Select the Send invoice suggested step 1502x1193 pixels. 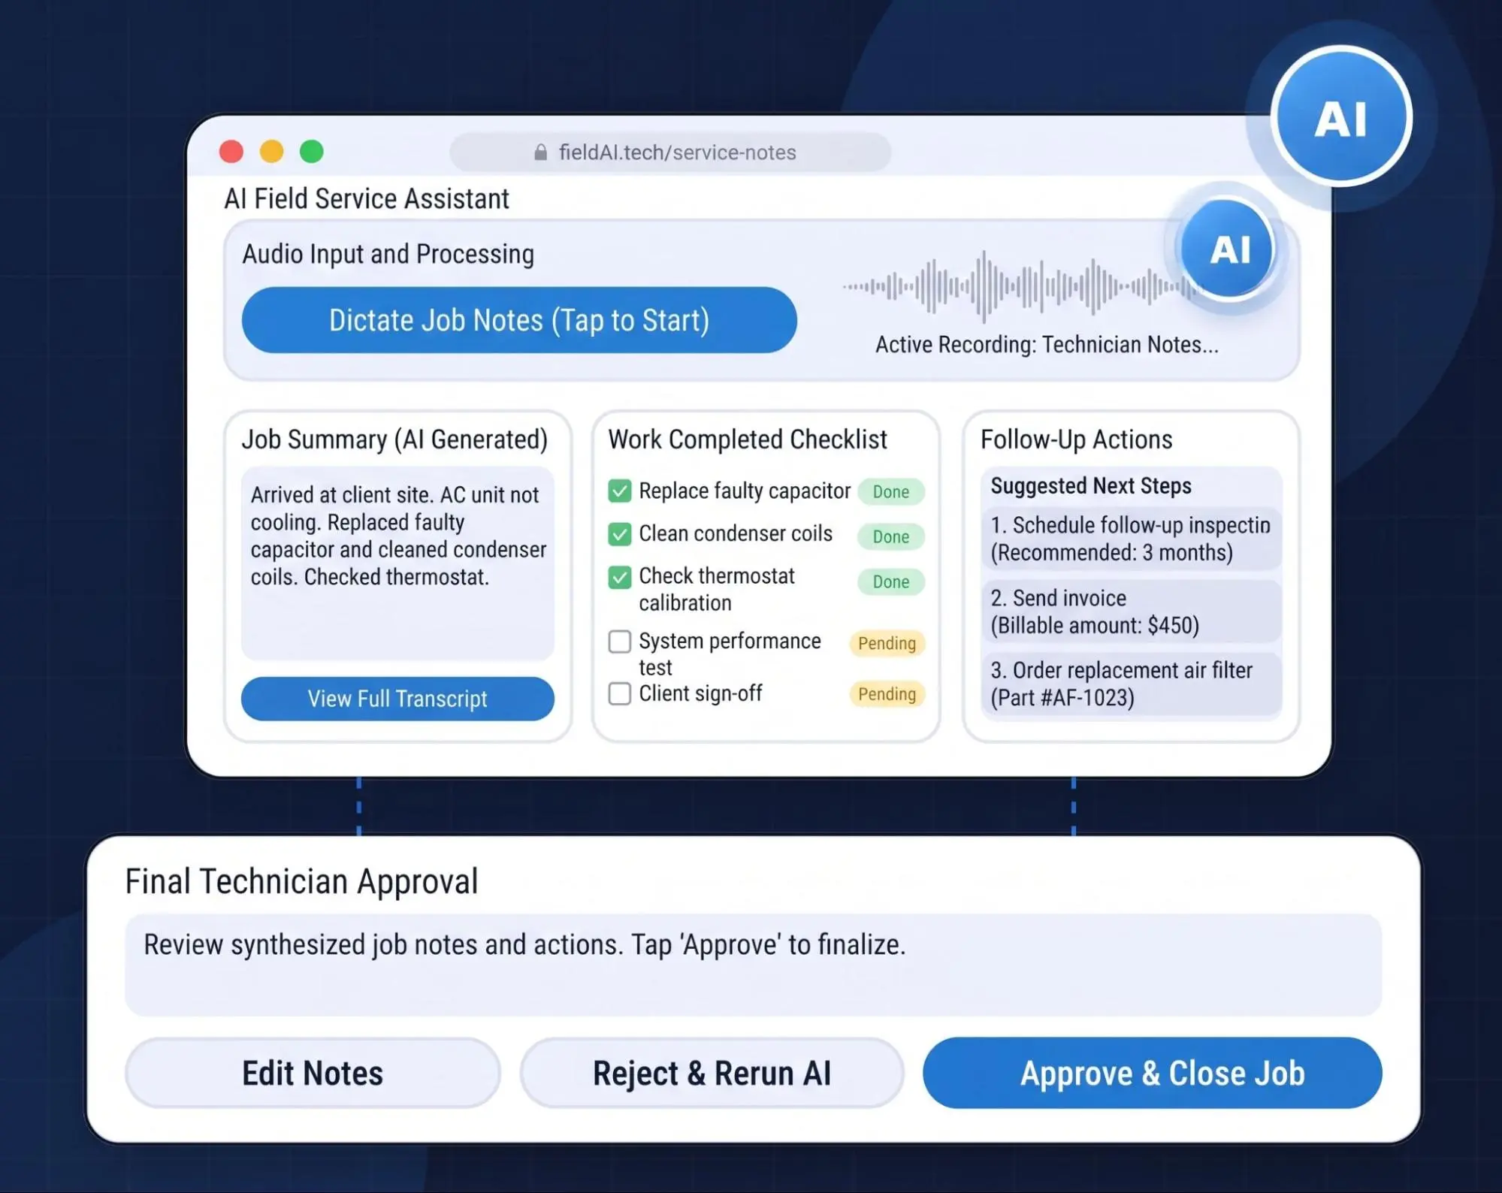(1131, 612)
